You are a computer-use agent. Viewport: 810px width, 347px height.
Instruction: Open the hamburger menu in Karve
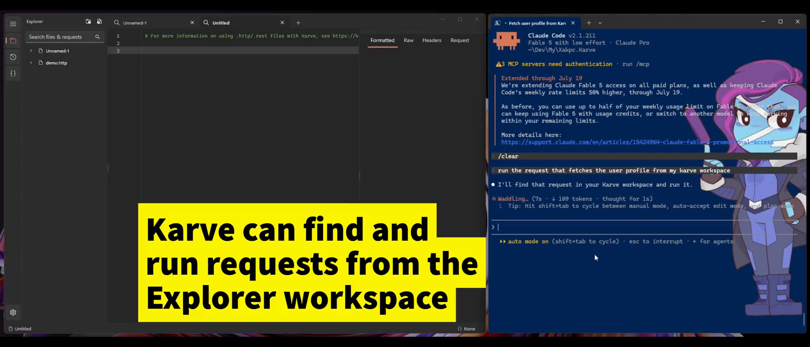click(13, 24)
